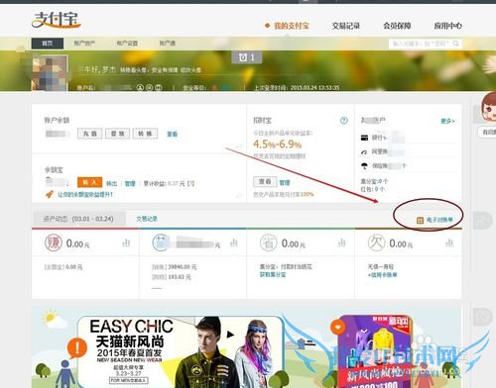Click the 欠 debt circle icon
Image resolution: width=496 pixels, height=388 pixels.
(x=376, y=243)
